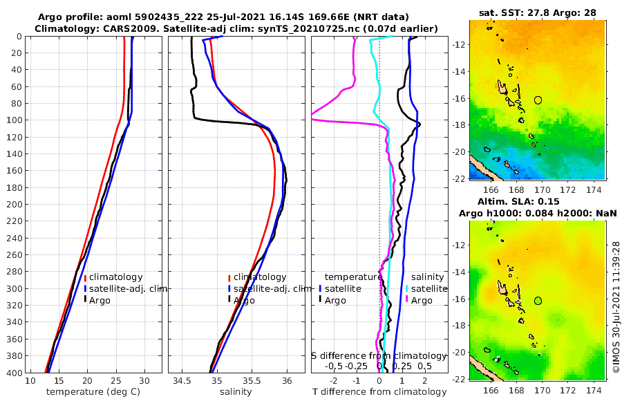This screenshot has width=622, height=401.
Task: Click the Climatology CARS2009 subtitle line
Action: (x=236, y=28)
